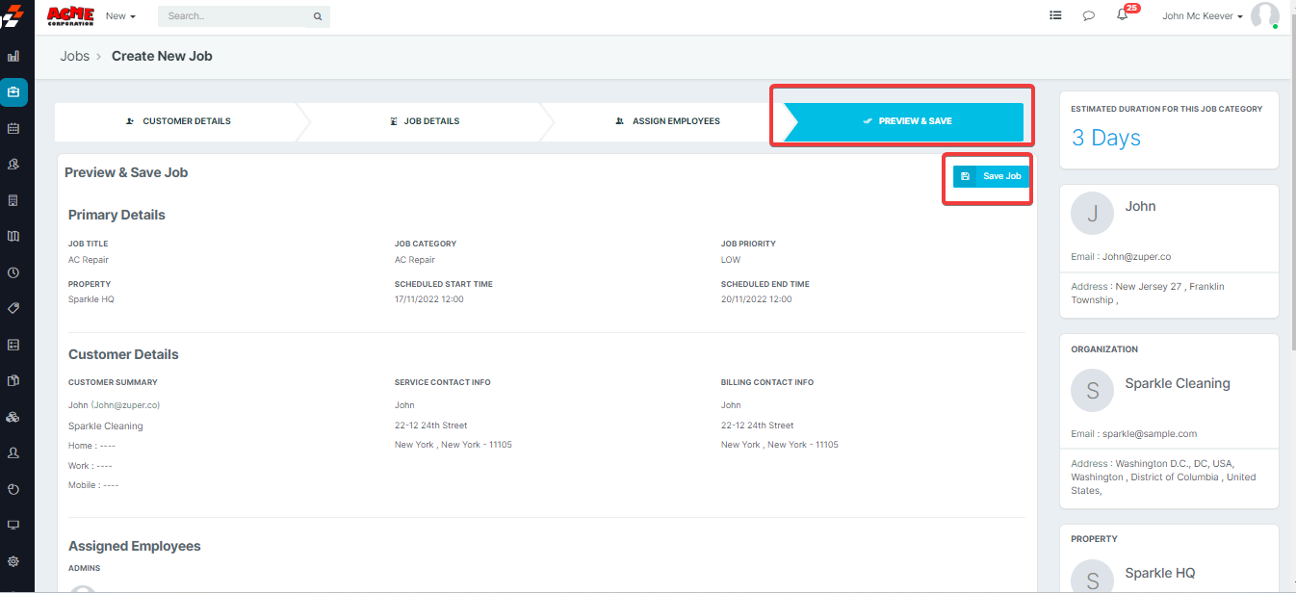Click Sparkle Cleaning under Customer Summary
Viewport: 1296px width, 593px height.
pyautogui.click(x=106, y=426)
